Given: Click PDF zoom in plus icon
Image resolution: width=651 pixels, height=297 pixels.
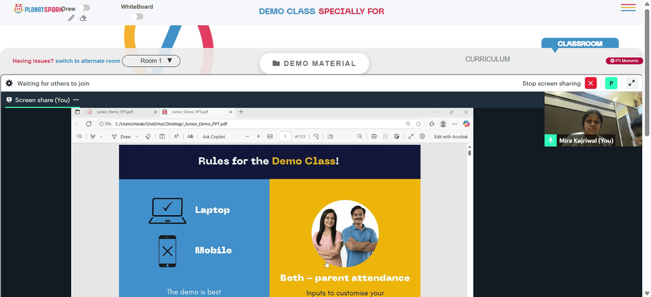Looking at the screenshot, I should [258, 136].
